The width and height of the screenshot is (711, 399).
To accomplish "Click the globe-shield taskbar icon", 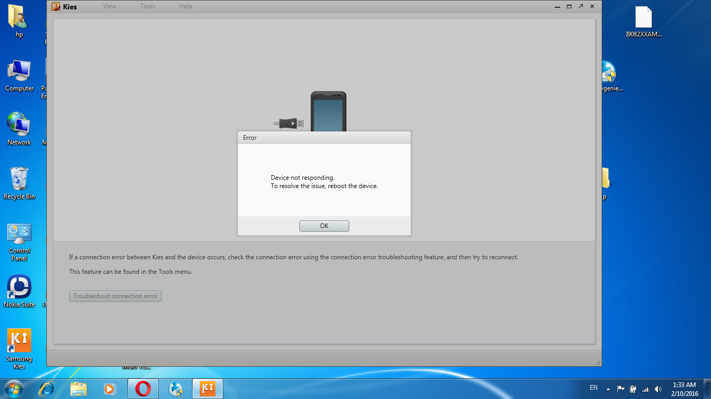I will [176, 389].
